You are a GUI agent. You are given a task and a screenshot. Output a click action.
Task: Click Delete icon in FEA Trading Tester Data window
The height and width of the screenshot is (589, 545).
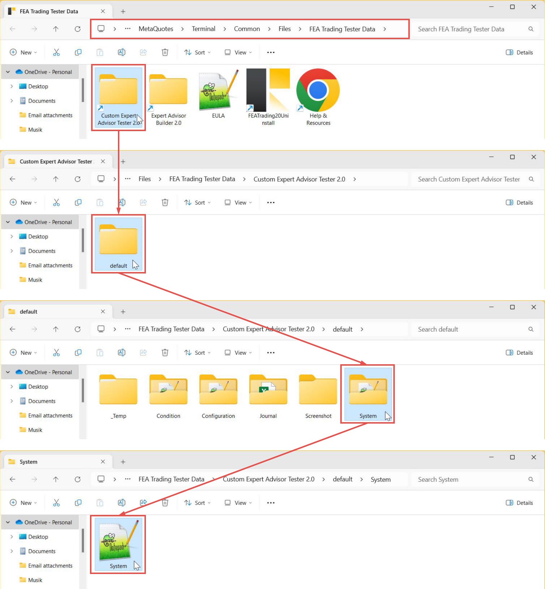[165, 52]
